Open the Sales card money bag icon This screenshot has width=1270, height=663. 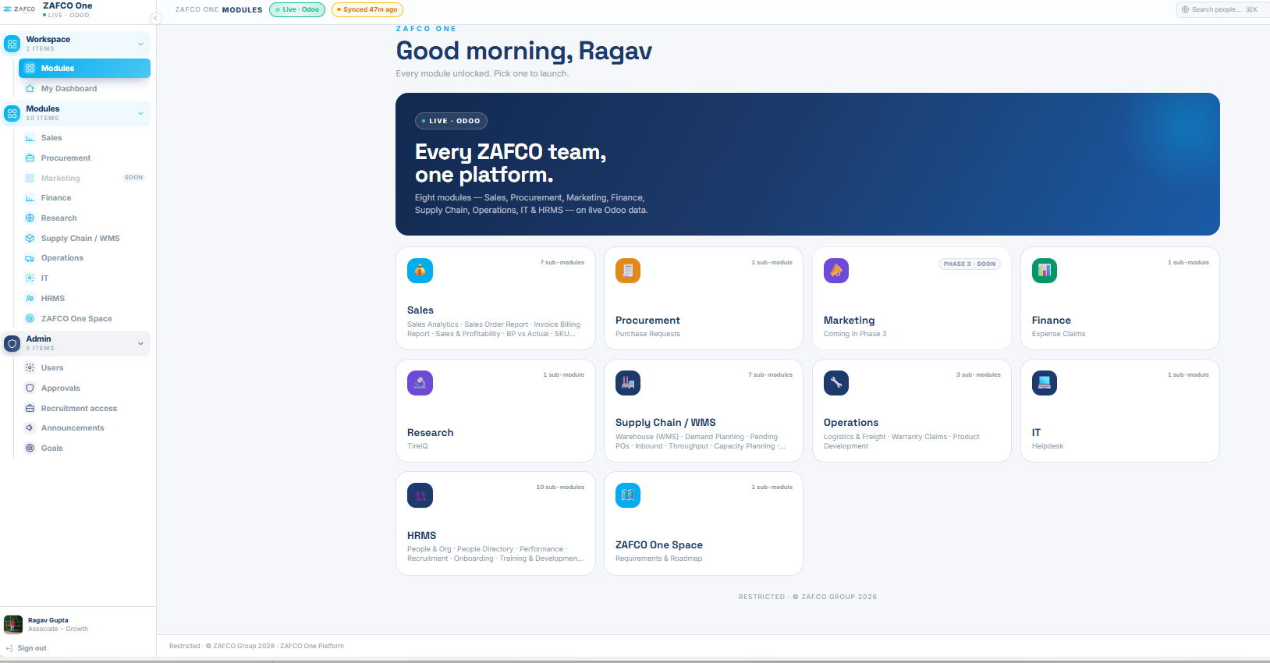point(420,271)
